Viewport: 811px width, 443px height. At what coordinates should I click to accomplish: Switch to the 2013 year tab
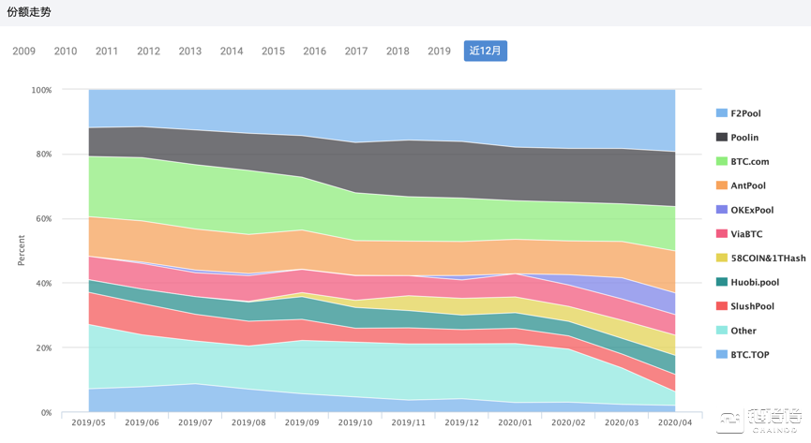coord(190,52)
